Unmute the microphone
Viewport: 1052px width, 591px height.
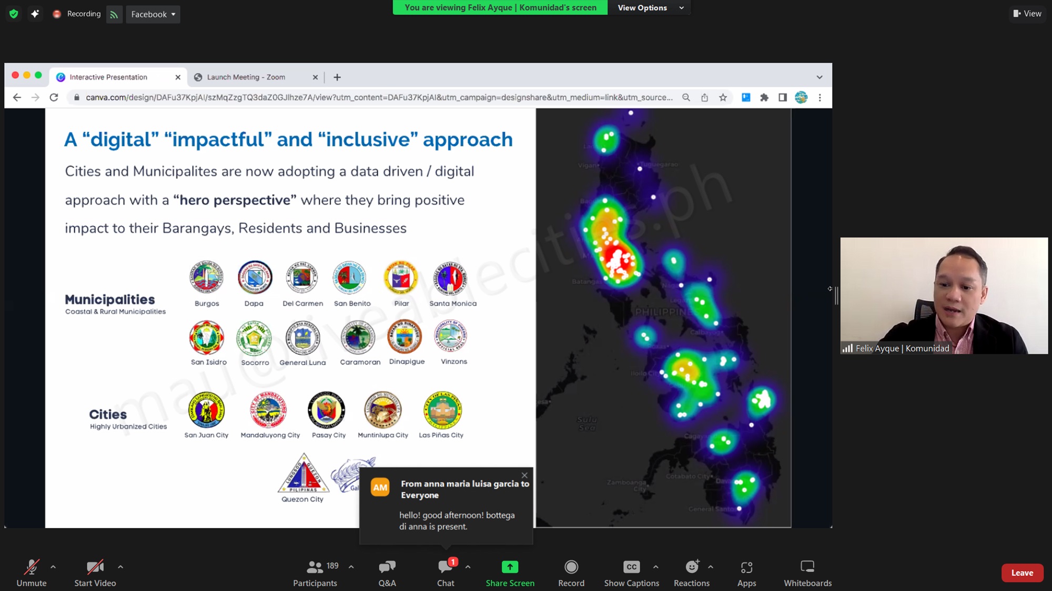(32, 573)
